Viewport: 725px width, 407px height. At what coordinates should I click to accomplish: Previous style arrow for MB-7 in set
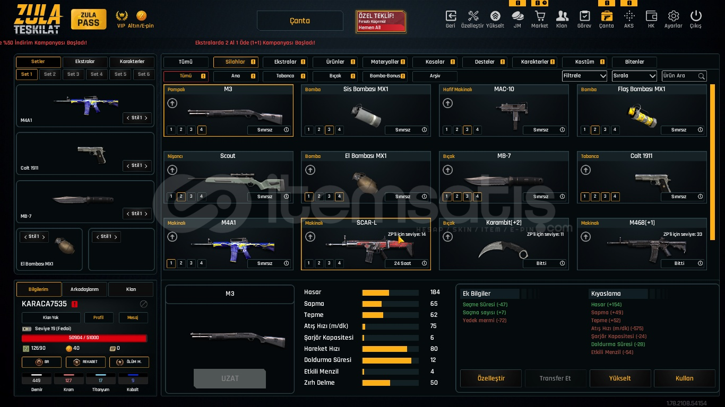click(x=128, y=214)
